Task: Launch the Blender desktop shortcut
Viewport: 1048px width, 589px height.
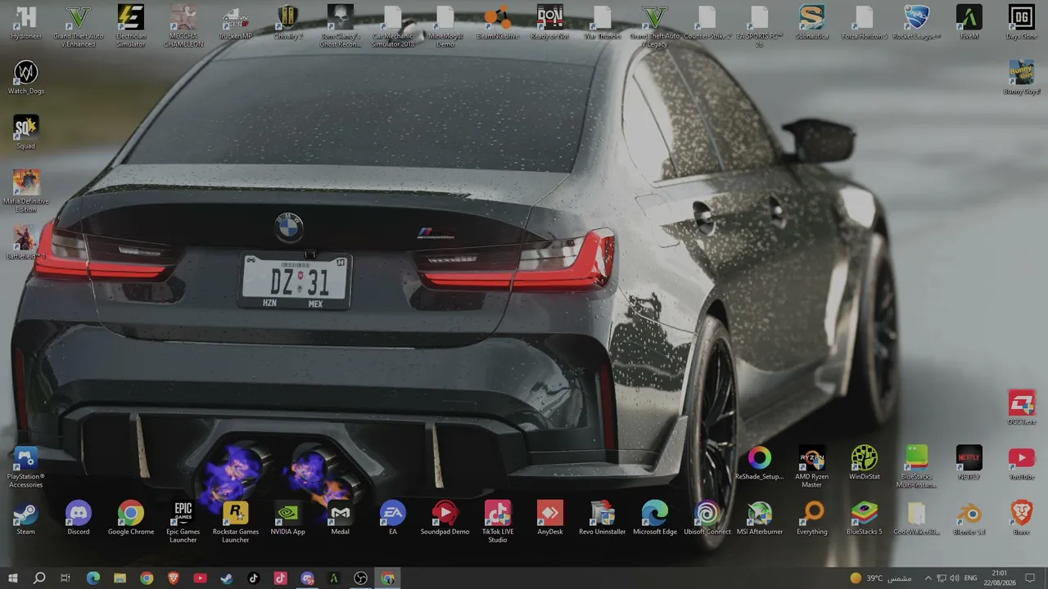Action: tap(969, 519)
